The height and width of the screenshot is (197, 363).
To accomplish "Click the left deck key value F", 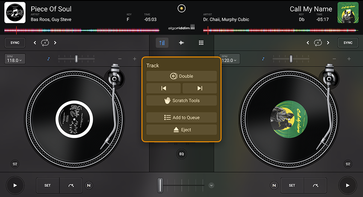I will coord(128,19).
